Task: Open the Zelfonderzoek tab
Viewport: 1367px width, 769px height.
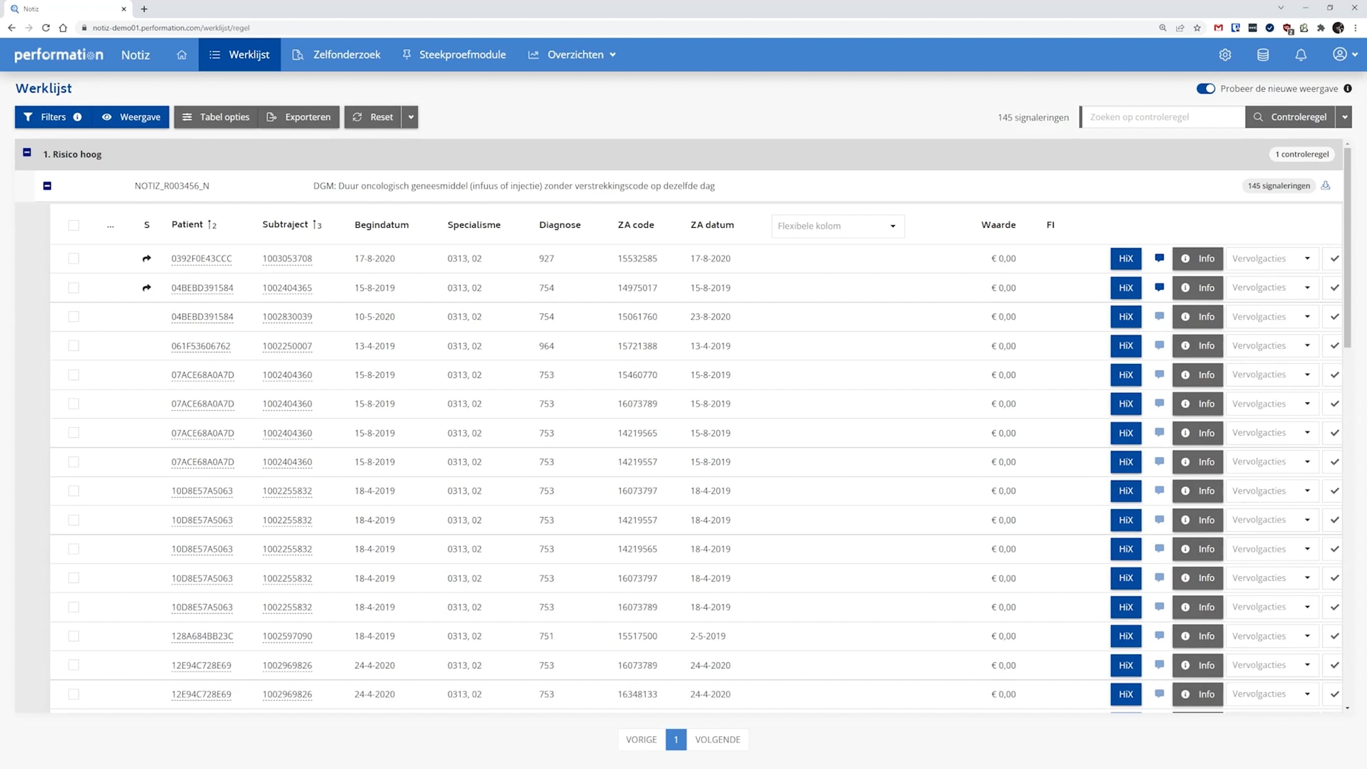Action: (336, 55)
